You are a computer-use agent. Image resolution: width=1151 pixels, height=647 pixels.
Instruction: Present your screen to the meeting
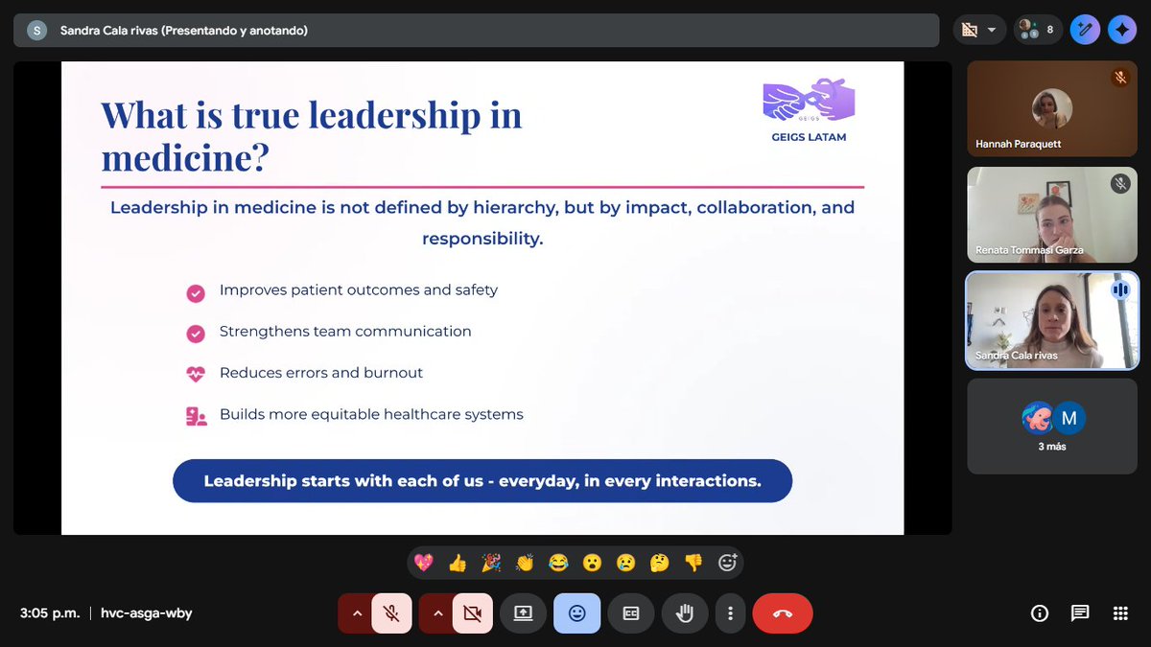(523, 613)
